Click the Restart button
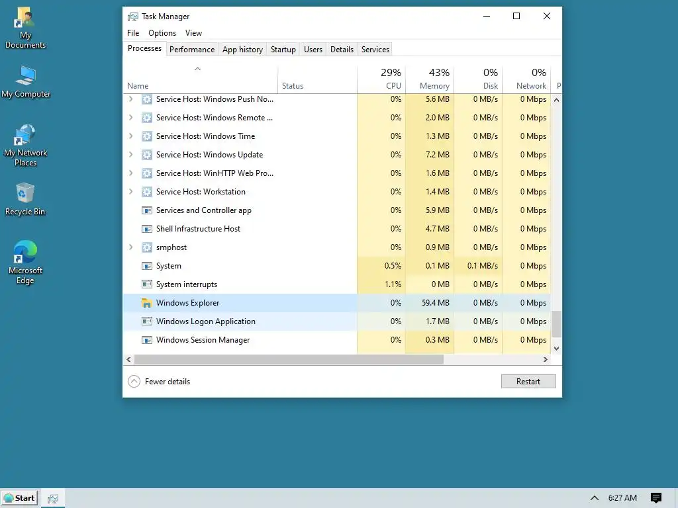This screenshot has height=508, width=678. 528,382
